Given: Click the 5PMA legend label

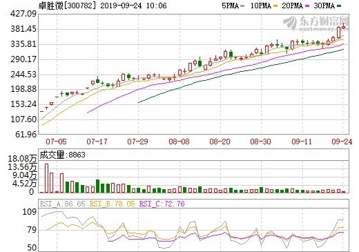Looking at the screenshot, I should coord(230,6).
